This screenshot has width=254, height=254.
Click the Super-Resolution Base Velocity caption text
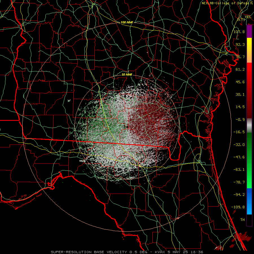pyautogui.click(x=127, y=252)
